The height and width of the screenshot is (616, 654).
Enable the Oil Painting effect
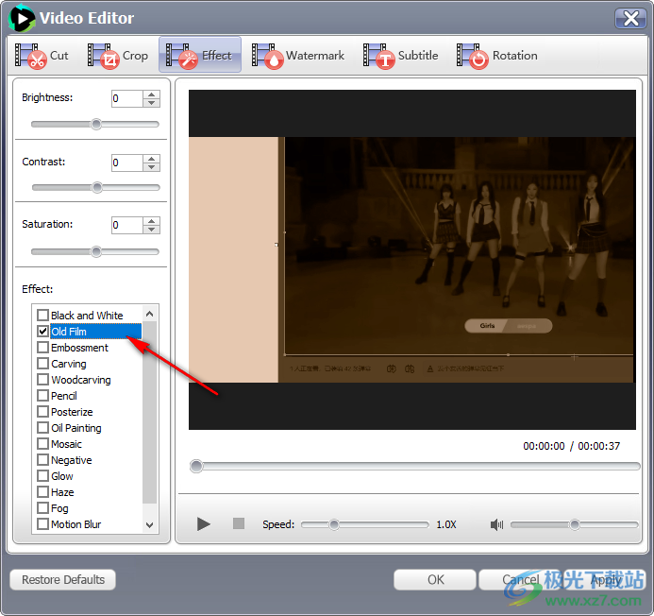pos(42,428)
